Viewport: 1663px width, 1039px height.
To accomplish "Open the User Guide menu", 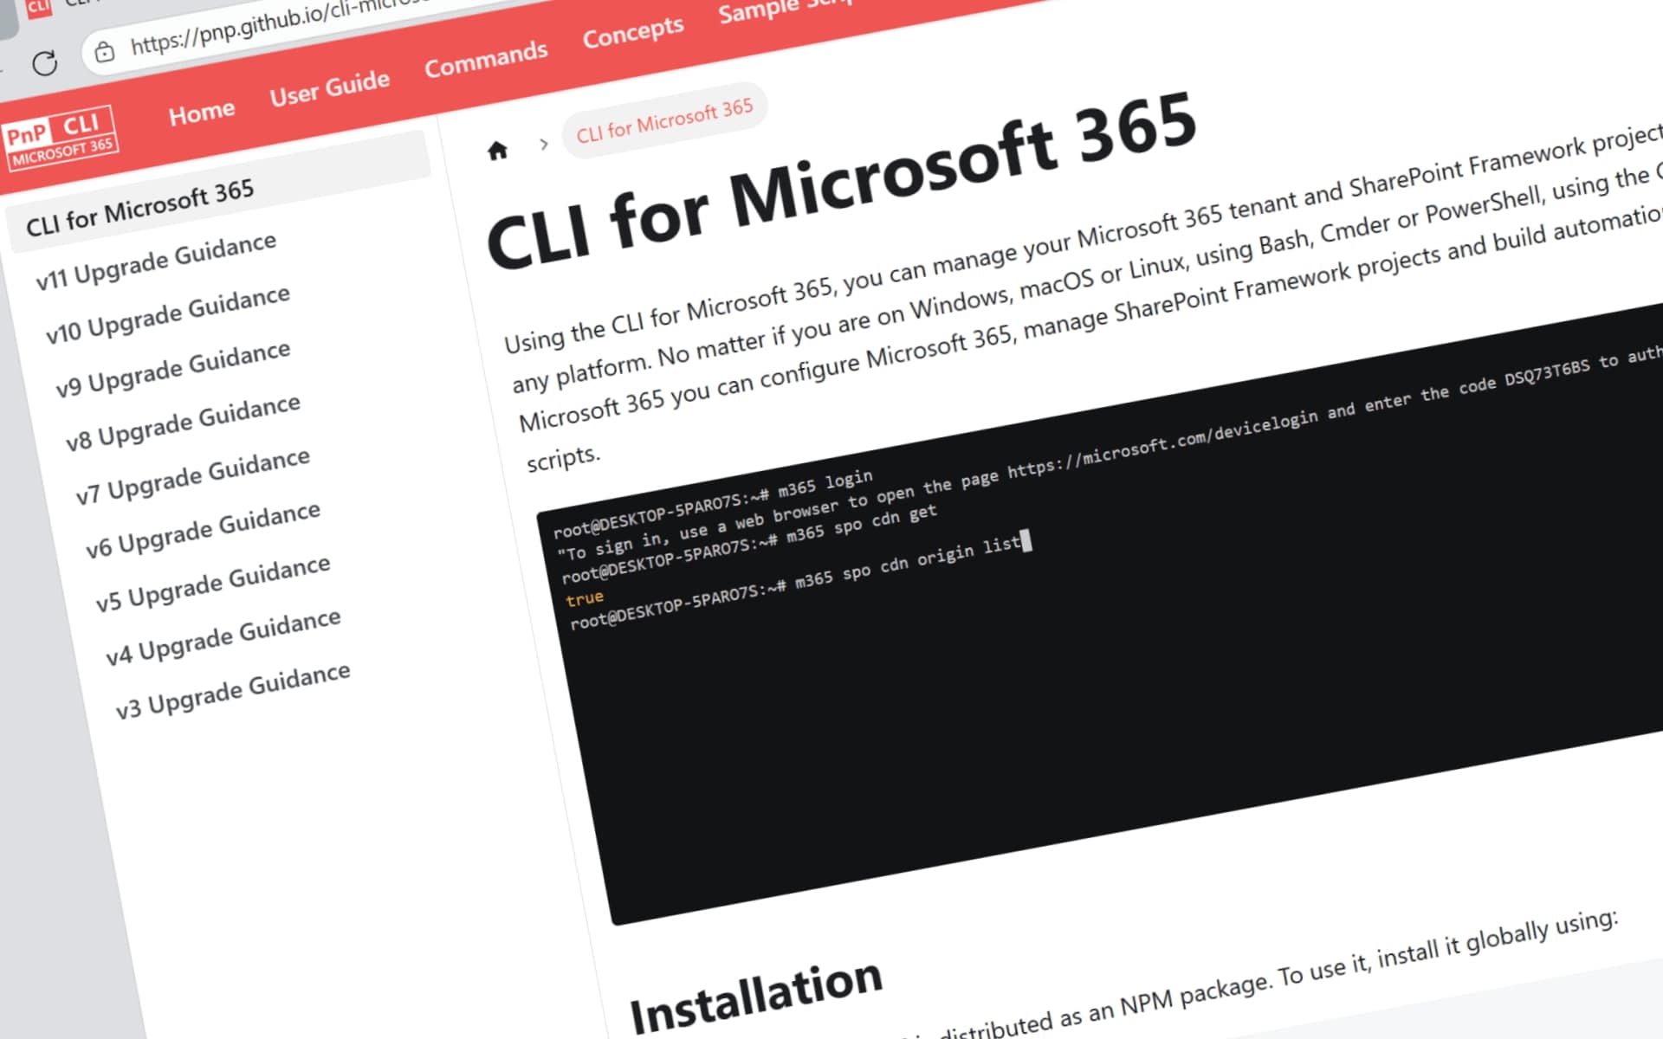I will (329, 87).
